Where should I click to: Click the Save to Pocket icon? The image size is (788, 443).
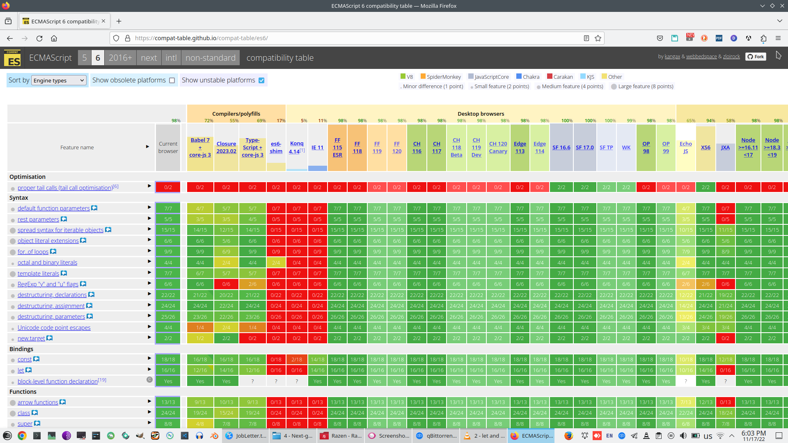pyautogui.click(x=660, y=38)
